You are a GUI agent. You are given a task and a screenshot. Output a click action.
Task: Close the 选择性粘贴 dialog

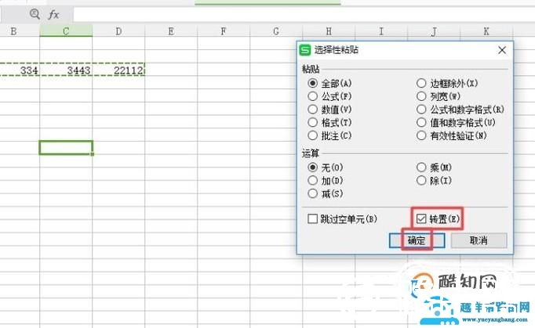tap(502, 50)
